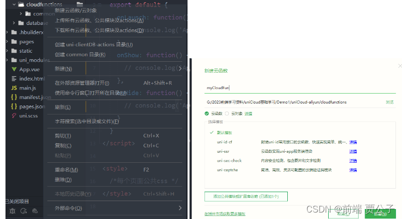Expand the .hbuilderx folder chevron
The image size is (402, 219).
click(x=7, y=32)
